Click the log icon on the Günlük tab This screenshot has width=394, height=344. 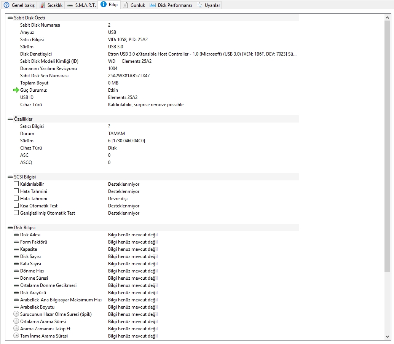point(126,5)
